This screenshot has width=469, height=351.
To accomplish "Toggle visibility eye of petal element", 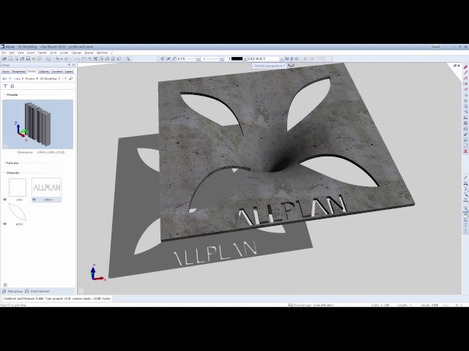I will pyautogui.click(x=5, y=224).
